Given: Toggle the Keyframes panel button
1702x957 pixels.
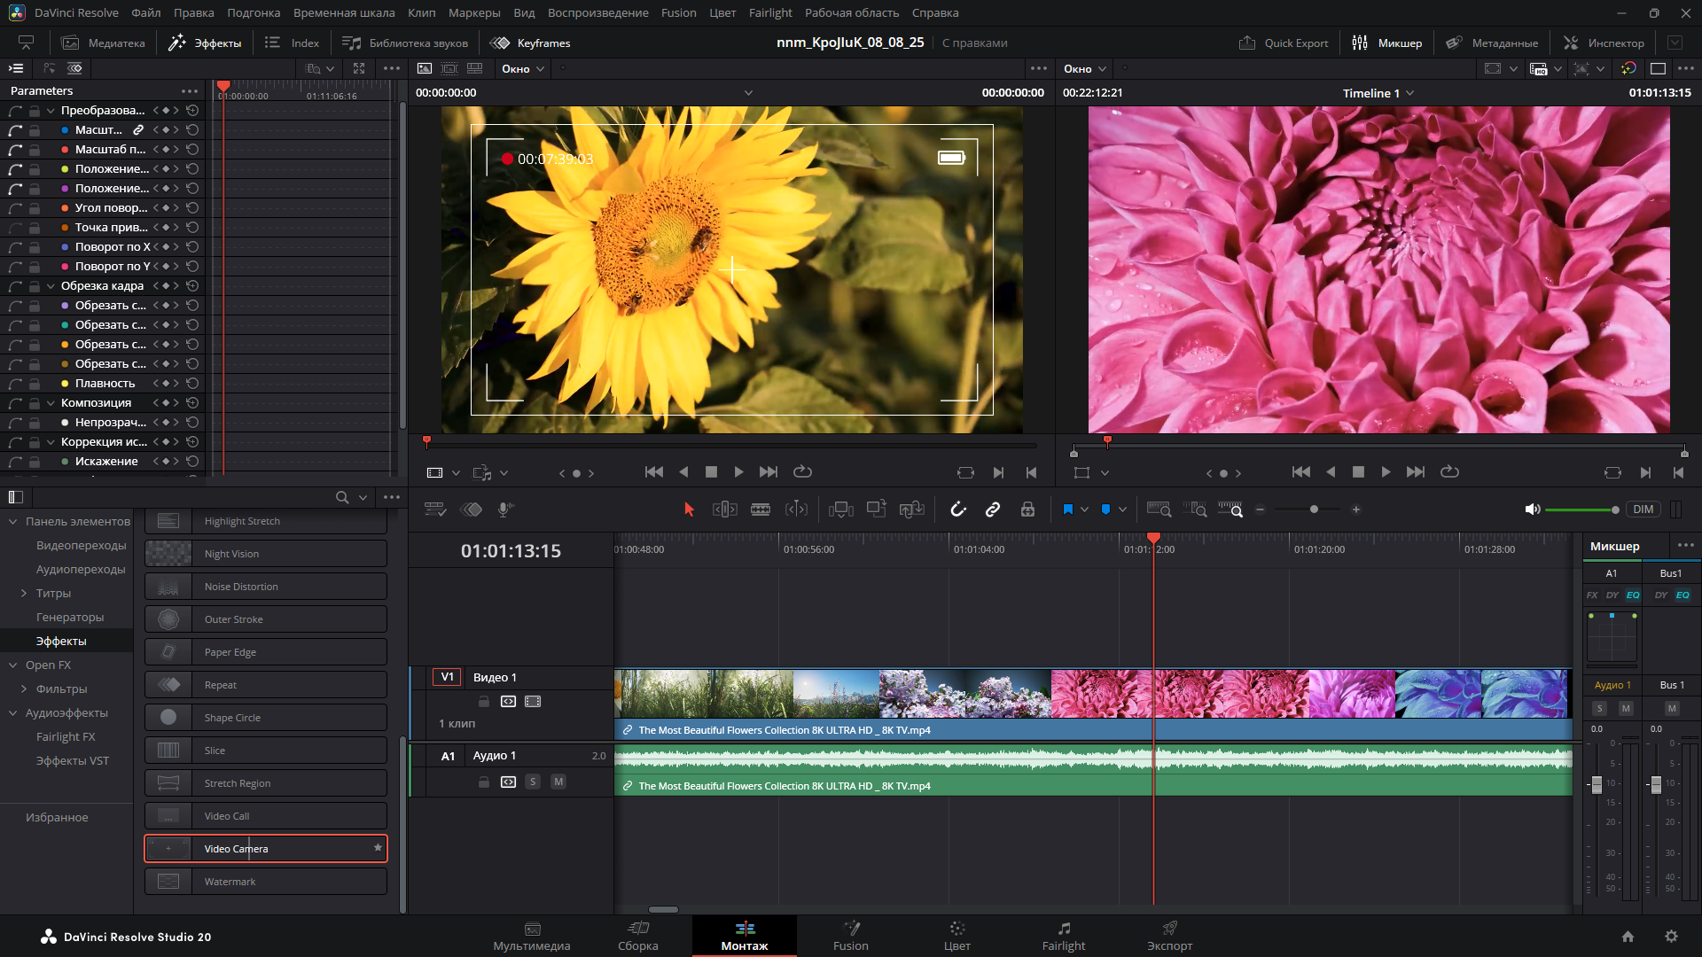Looking at the screenshot, I should click(x=530, y=43).
